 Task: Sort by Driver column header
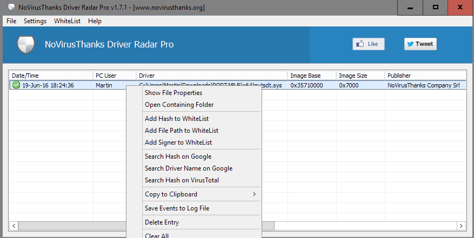tap(212, 76)
